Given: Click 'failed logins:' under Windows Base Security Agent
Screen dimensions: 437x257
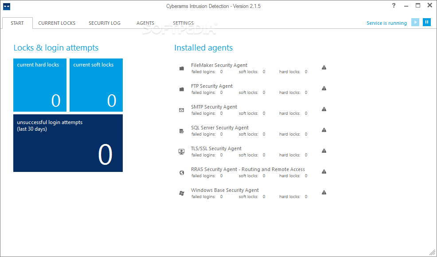Looking at the screenshot, I should (x=203, y=197).
